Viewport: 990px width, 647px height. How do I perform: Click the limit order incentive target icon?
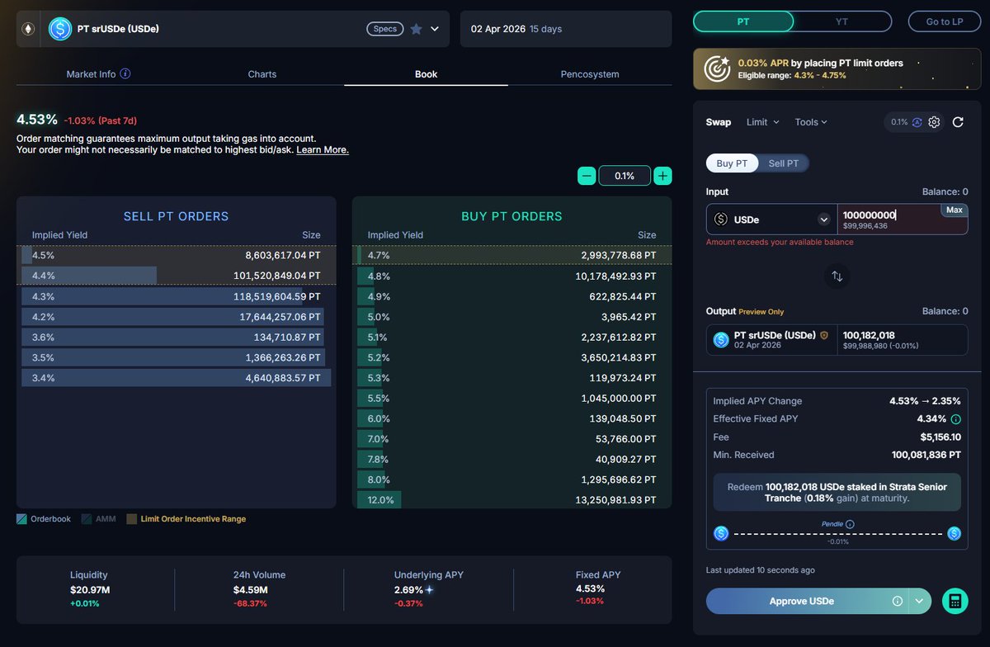click(716, 68)
